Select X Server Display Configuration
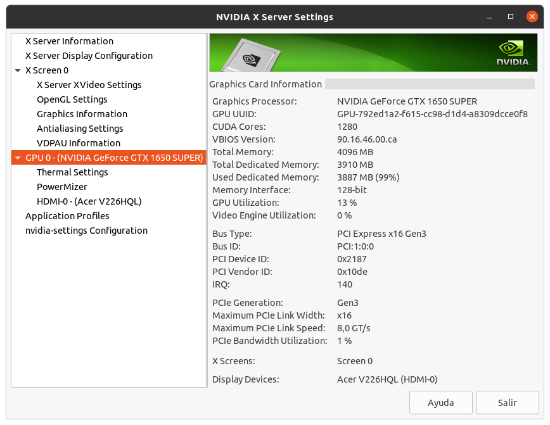This screenshot has height=425, width=550. tap(89, 56)
